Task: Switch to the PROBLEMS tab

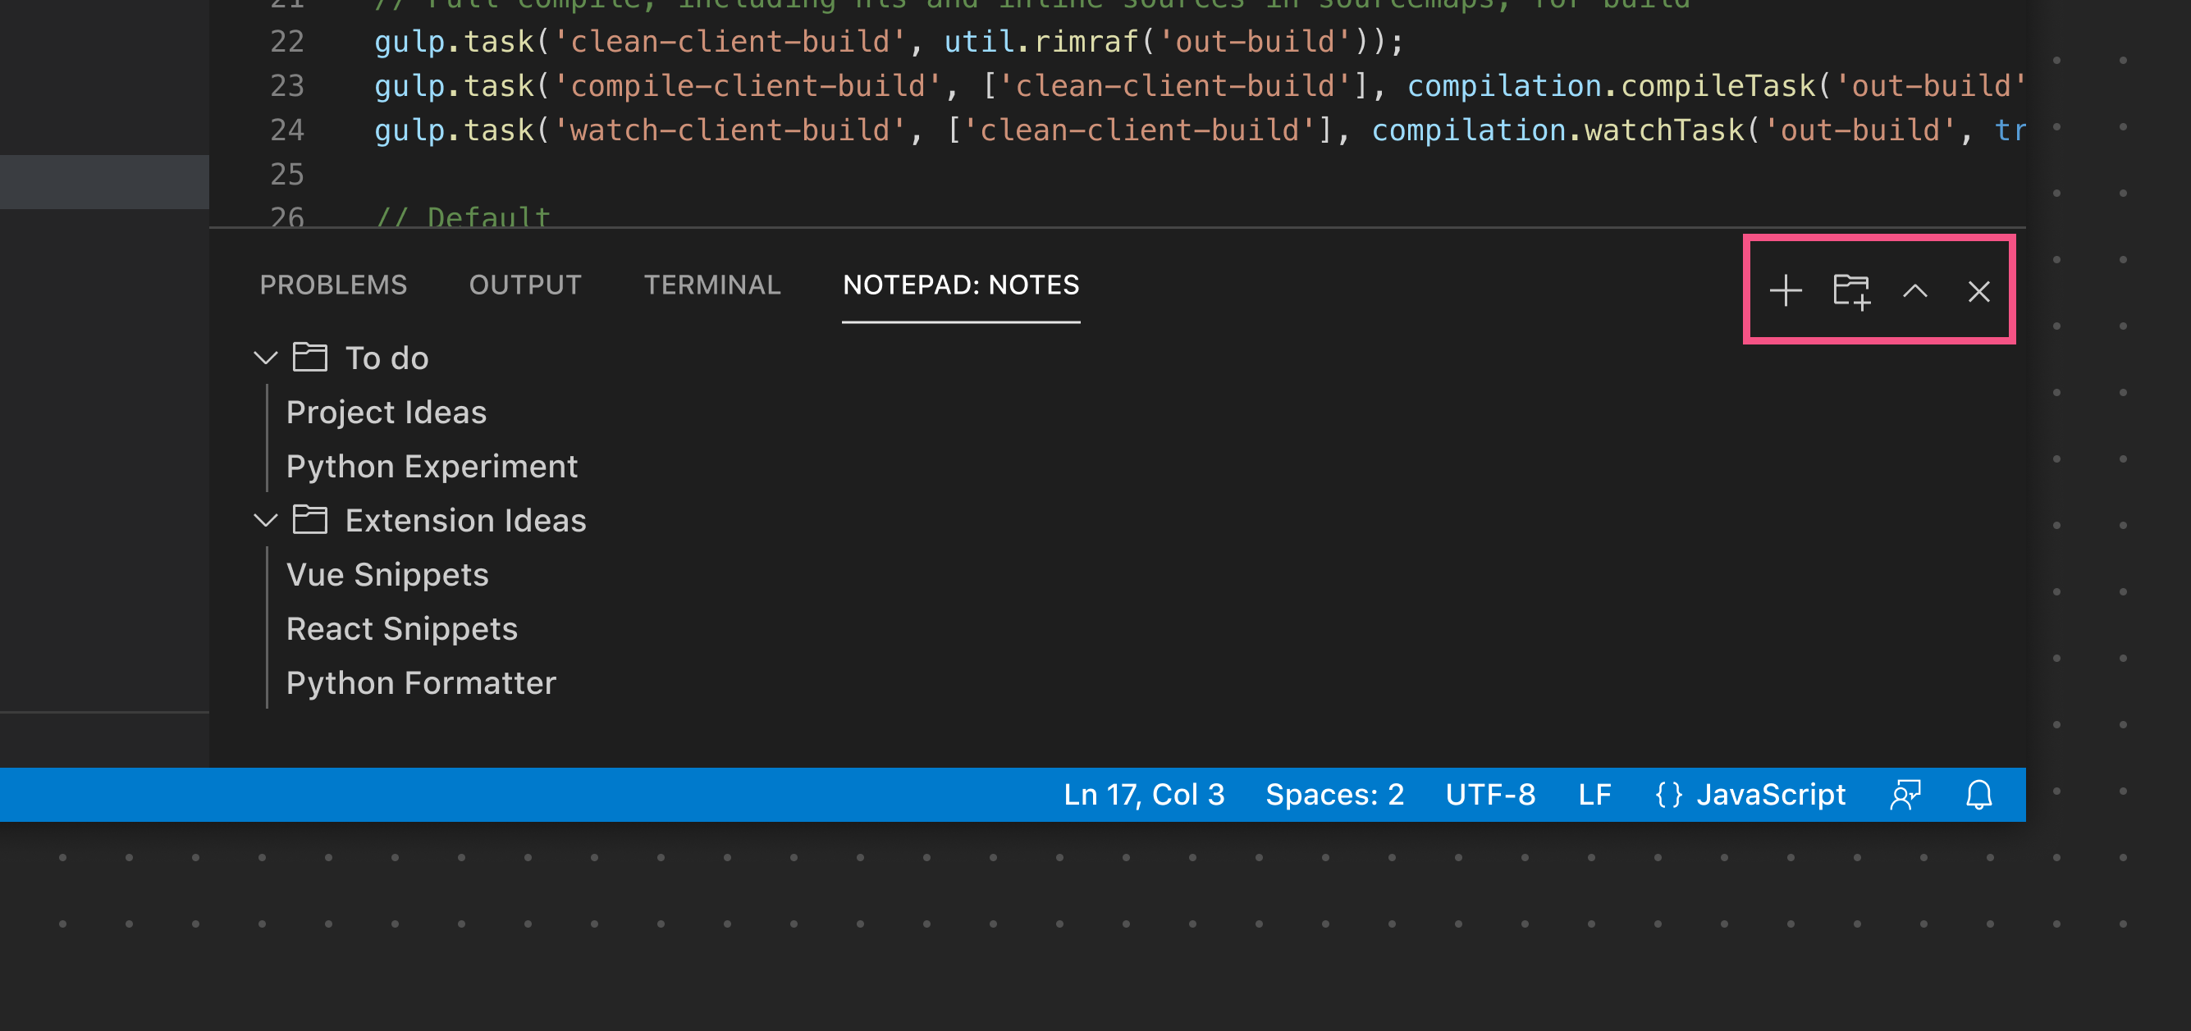Action: point(332,285)
